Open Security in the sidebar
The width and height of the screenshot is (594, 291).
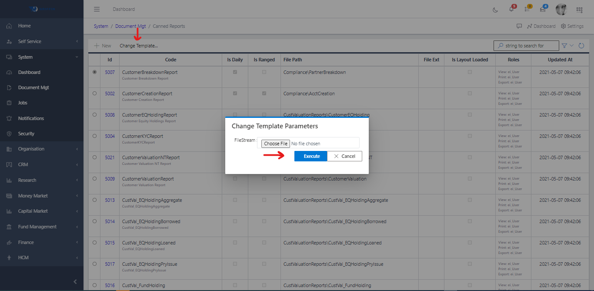pyautogui.click(x=26, y=134)
